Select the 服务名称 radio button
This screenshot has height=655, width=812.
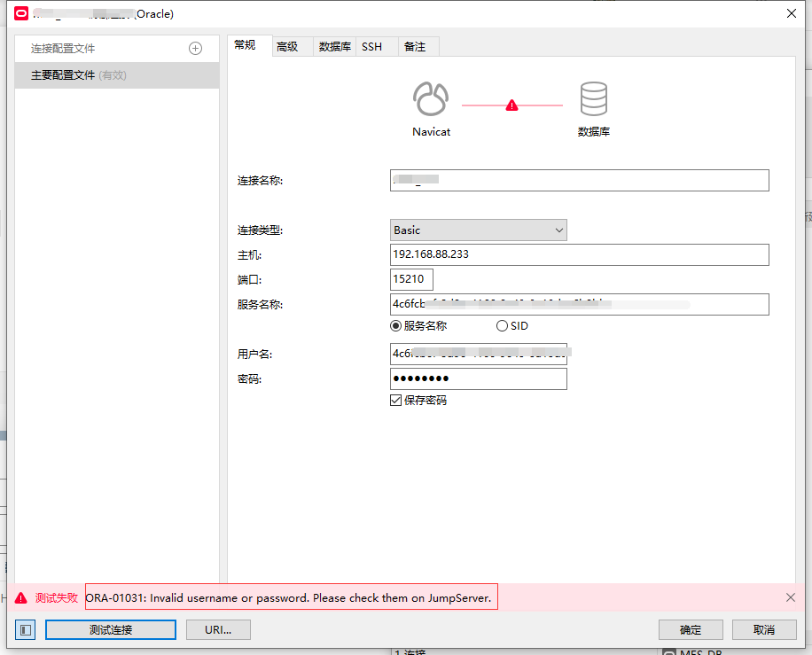click(x=396, y=326)
